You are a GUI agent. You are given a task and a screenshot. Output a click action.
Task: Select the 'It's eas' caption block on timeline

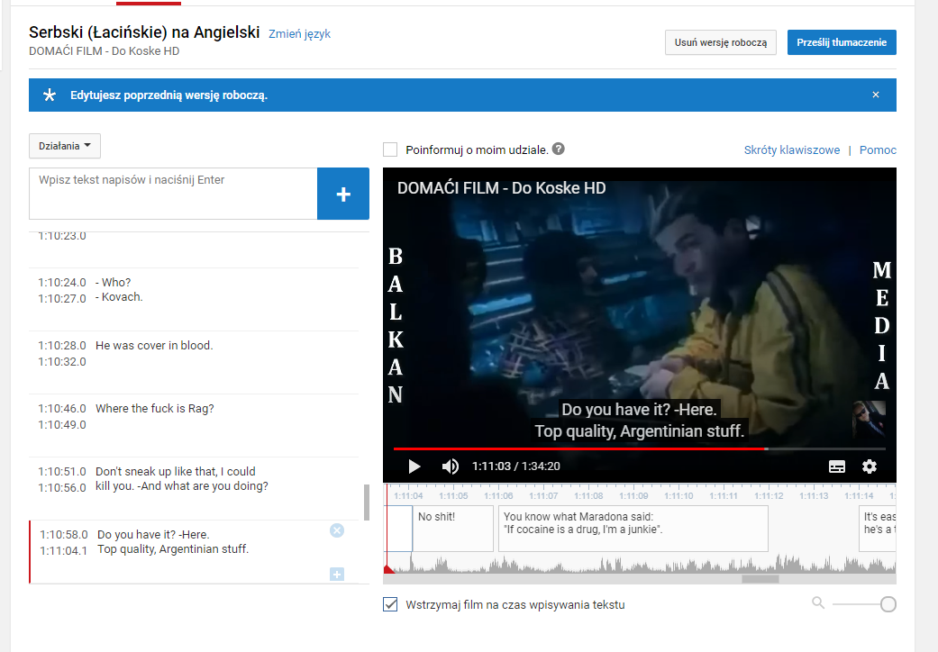pos(878,529)
